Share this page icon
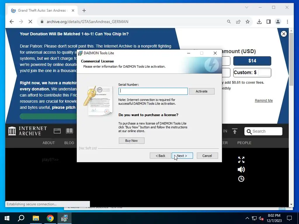Image resolution: width=299 pixels, height=224 pixels. coord(238,22)
